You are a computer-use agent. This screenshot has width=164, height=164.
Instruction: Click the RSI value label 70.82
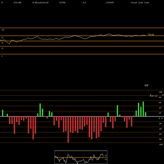(x=151, y=35)
